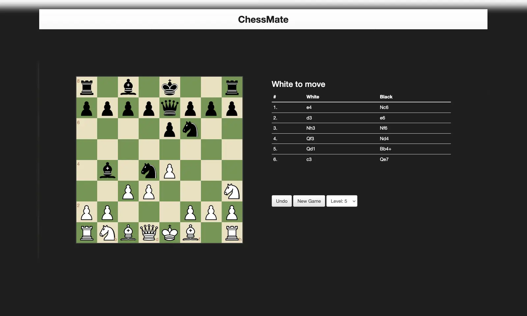Select the black knight on f6
This screenshot has width=527, height=316.
point(190,129)
